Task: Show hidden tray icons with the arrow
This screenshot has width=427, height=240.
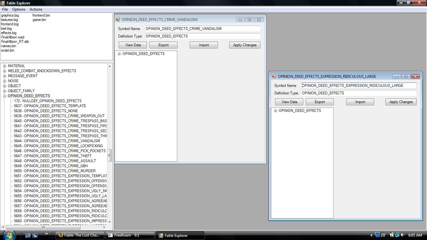Action: coord(371,235)
